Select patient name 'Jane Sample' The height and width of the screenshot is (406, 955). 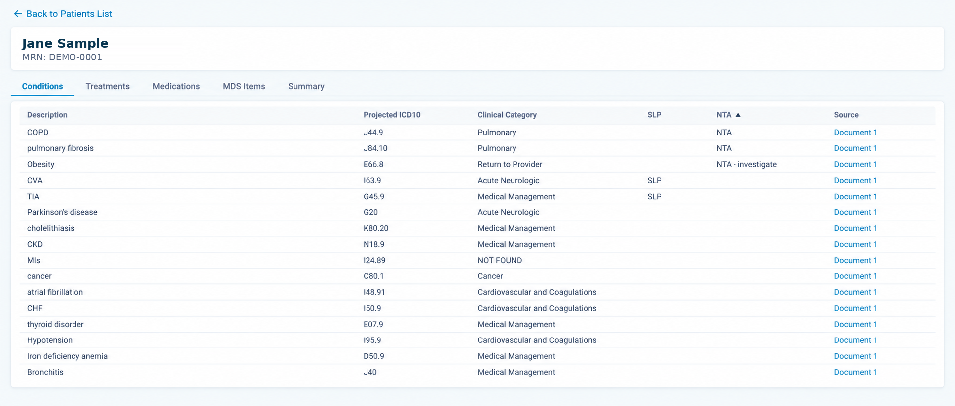click(65, 44)
